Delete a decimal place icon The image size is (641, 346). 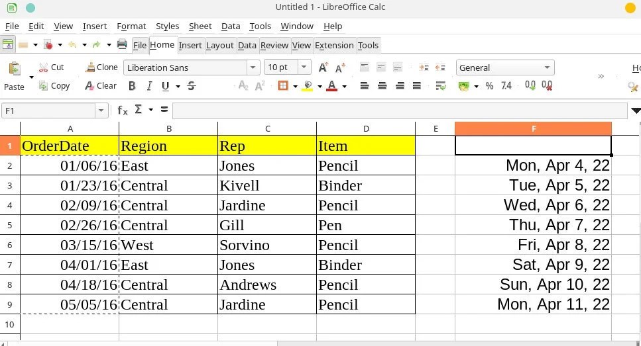(547, 86)
